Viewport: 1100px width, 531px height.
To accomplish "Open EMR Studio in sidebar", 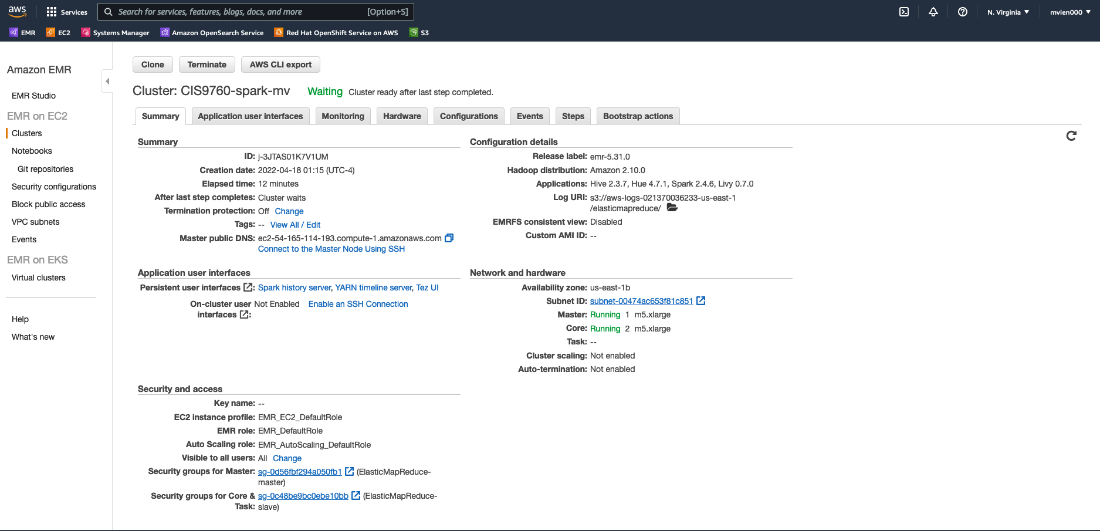I will pyautogui.click(x=33, y=96).
